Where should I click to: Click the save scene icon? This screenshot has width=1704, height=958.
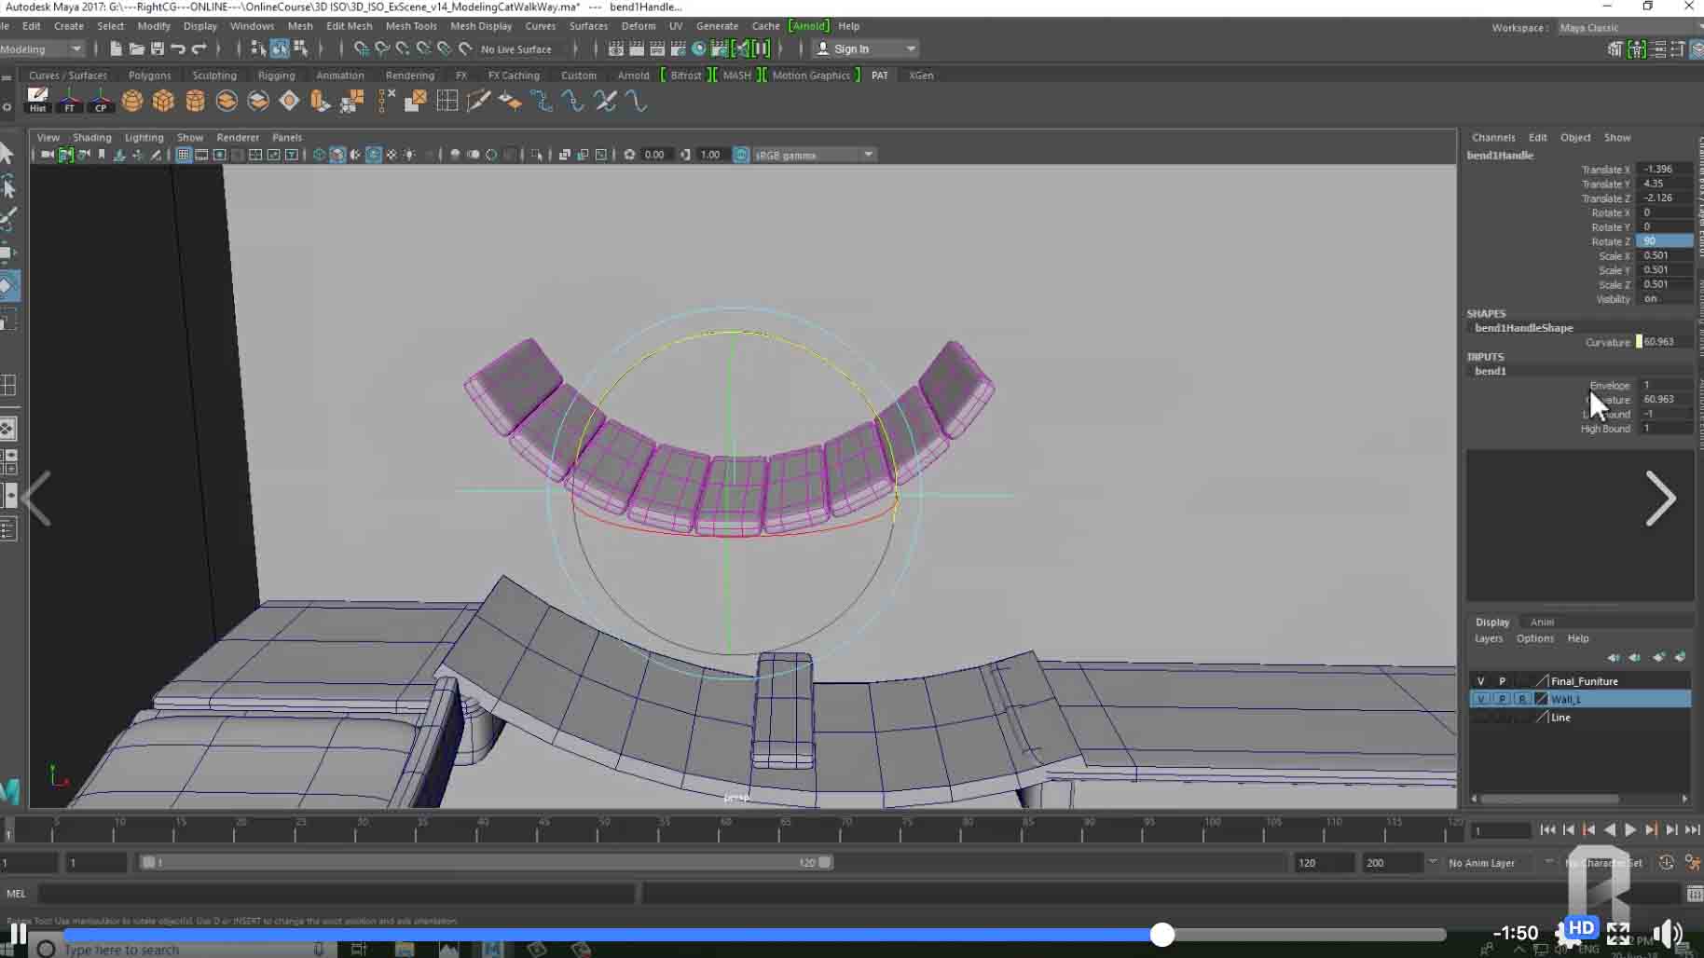point(158,48)
